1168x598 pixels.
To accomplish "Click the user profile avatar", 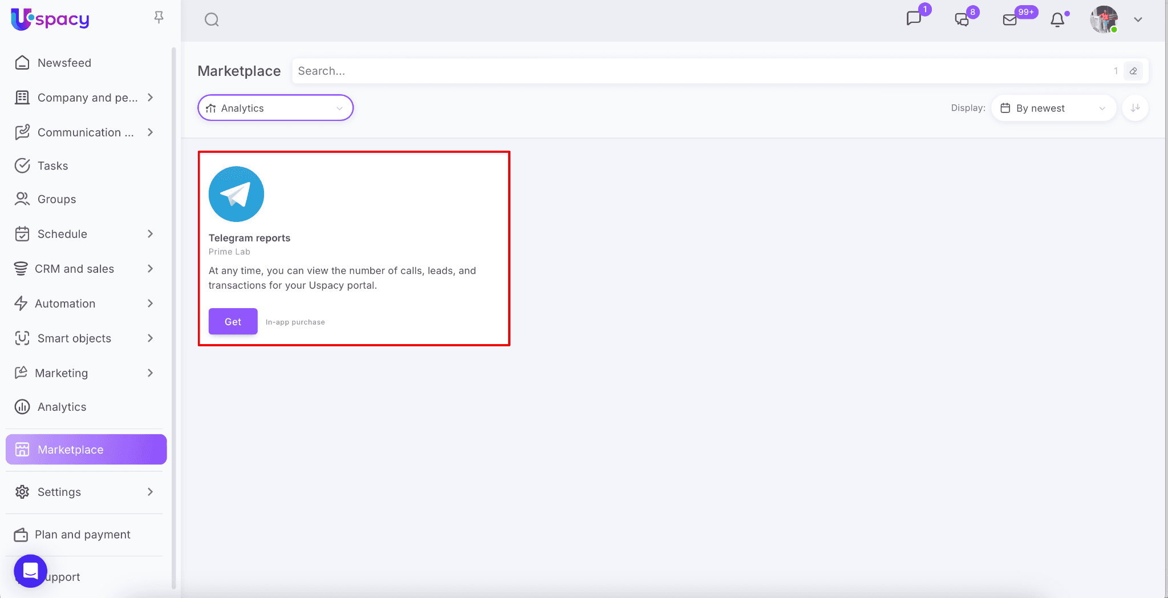I will (x=1104, y=20).
